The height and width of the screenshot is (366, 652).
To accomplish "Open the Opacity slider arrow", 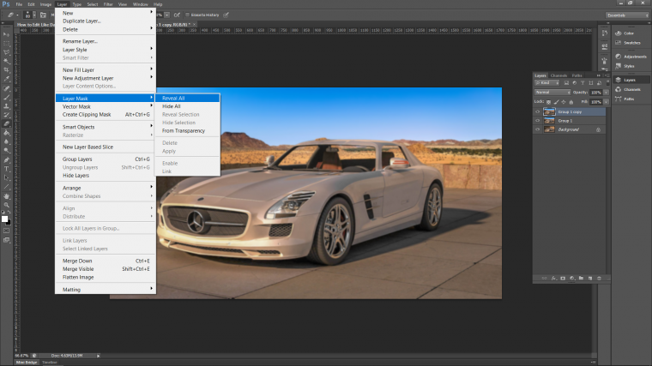I will 607,93.
